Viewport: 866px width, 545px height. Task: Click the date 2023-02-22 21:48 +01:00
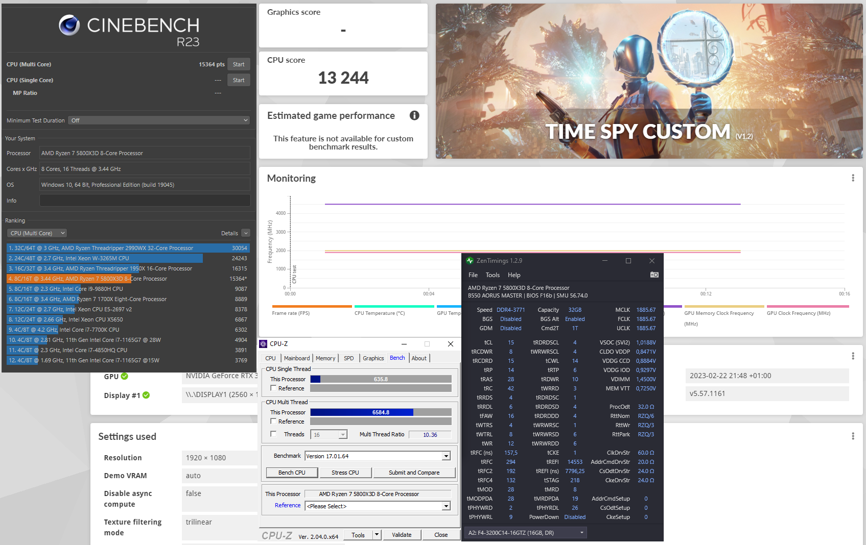point(731,376)
